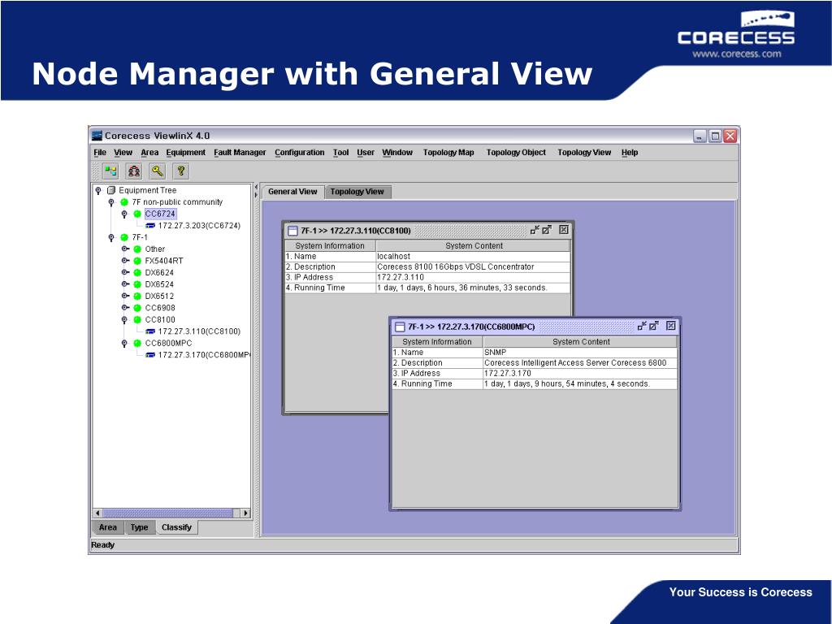
Task: Collapse the 7F non-public community node
Action: [111, 202]
